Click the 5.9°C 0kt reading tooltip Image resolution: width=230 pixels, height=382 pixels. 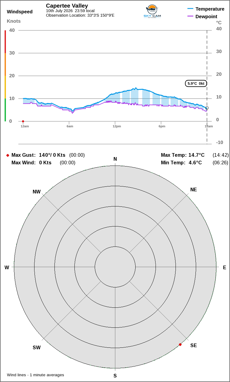point(196,83)
